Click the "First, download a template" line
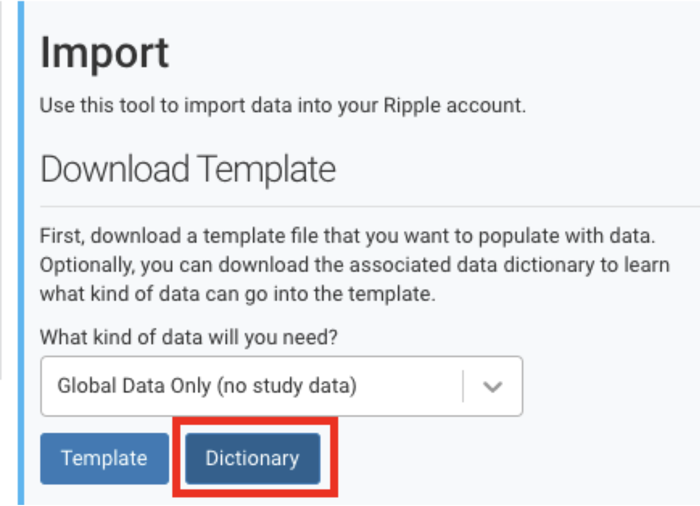Image resolution: width=700 pixels, height=506 pixels. click(347, 236)
